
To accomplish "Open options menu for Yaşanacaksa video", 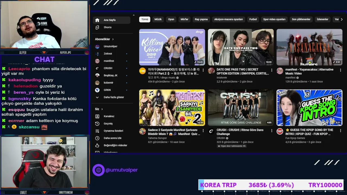I will click(340, 70).
